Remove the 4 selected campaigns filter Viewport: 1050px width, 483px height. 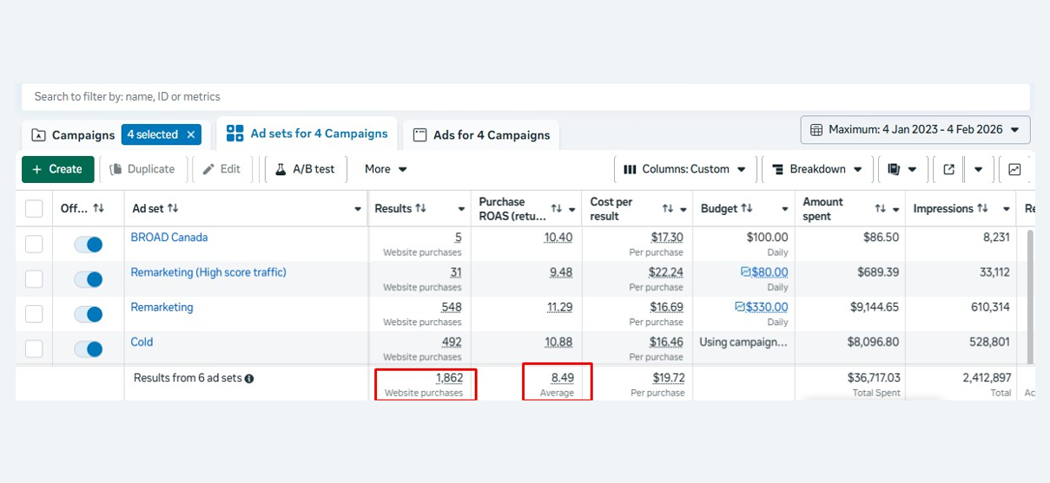[x=191, y=135]
